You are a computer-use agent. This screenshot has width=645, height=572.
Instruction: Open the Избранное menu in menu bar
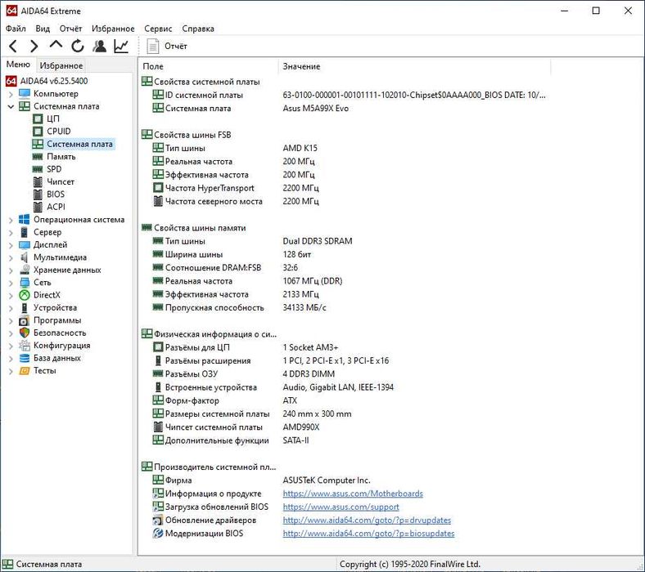113,29
